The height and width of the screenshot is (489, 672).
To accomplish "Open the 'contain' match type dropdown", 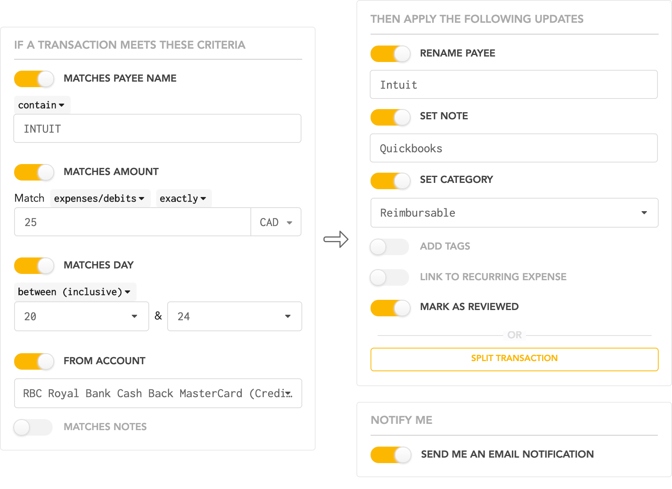I will click(x=42, y=105).
